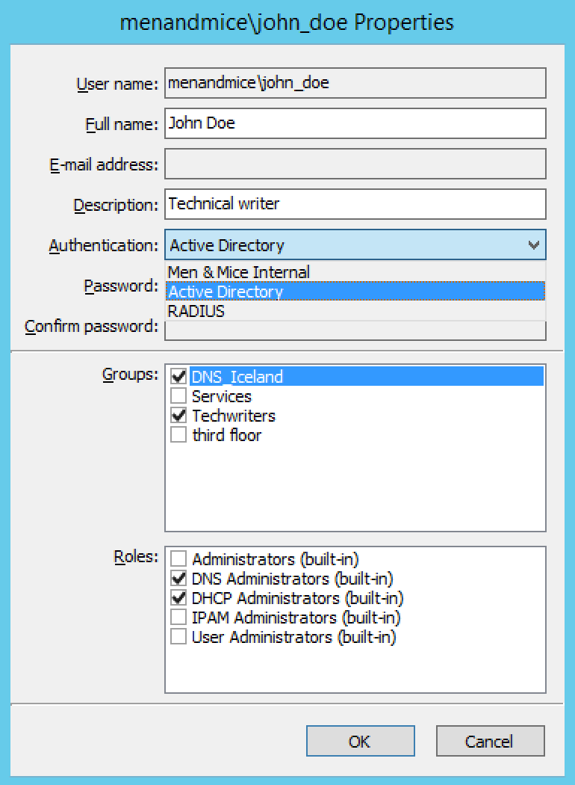Click into the Full name field
Image resolution: width=575 pixels, height=785 pixels.
coord(355,123)
